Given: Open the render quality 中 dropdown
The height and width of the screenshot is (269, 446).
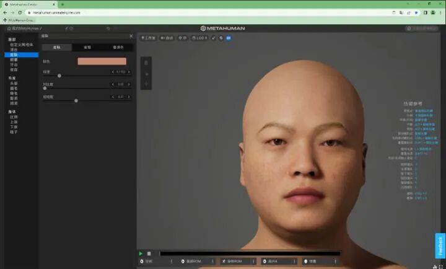Looking at the screenshot, I should (x=183, y=38).
